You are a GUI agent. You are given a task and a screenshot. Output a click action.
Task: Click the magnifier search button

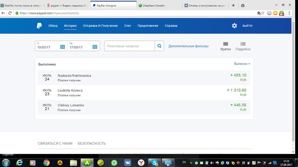(x=159, y=46)
